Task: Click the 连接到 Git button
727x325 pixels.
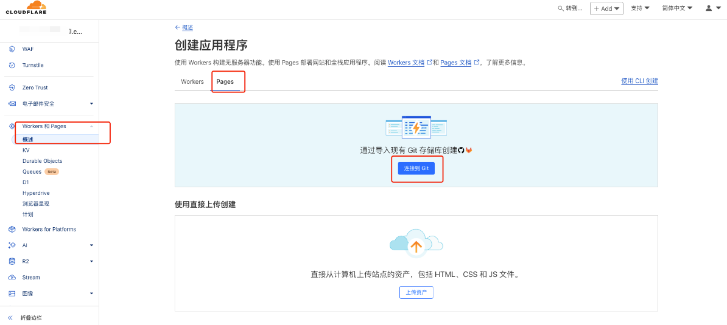Action: tap(416, 169)
